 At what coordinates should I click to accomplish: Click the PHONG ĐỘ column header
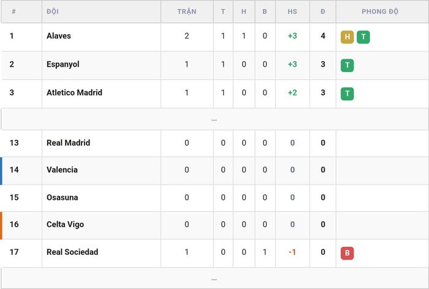pos(380,12)
